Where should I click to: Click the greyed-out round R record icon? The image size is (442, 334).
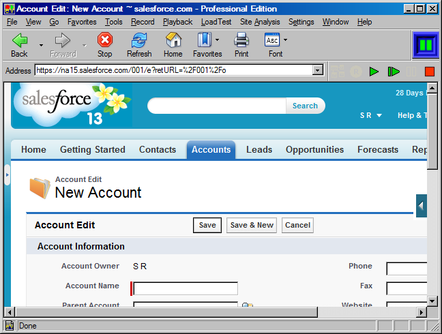tap(356, 72)
